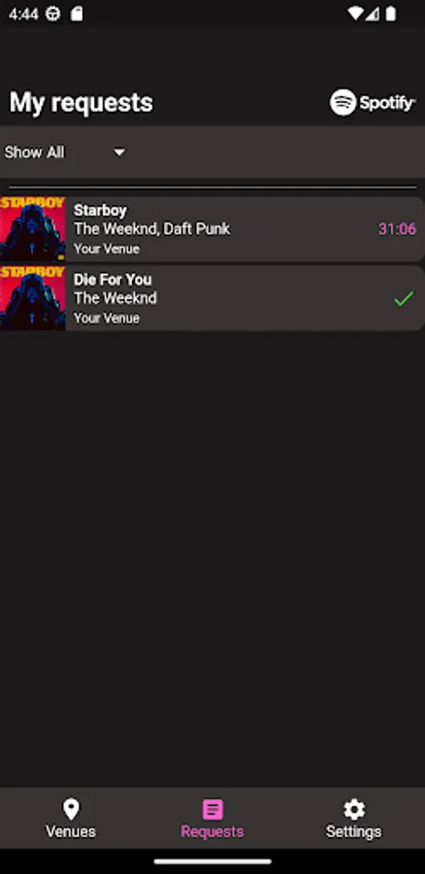Switch to the Settings tab
Screen dimensions: 425x874
coord(354,819)
